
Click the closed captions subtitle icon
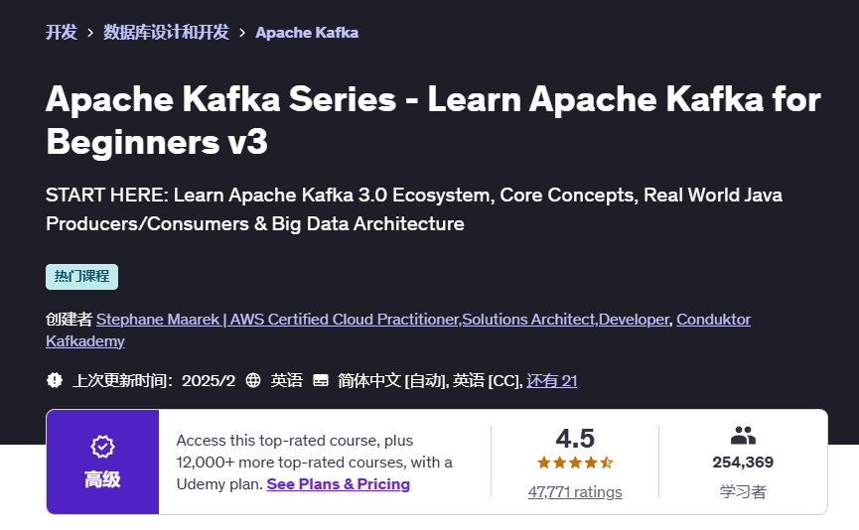pyautogui.click(x=321, y=380)
